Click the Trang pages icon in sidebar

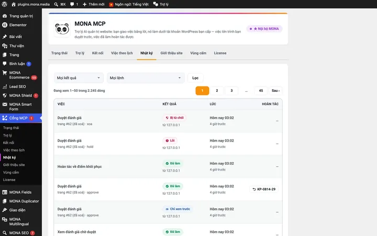[5, 55]
